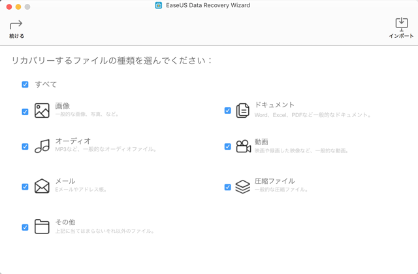
Task: Click the EaseUS app icon in title bar
Action: click(159, 5)
